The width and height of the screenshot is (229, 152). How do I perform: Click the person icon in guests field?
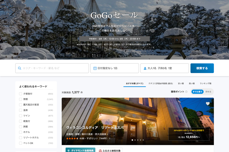tap(145, 68)
